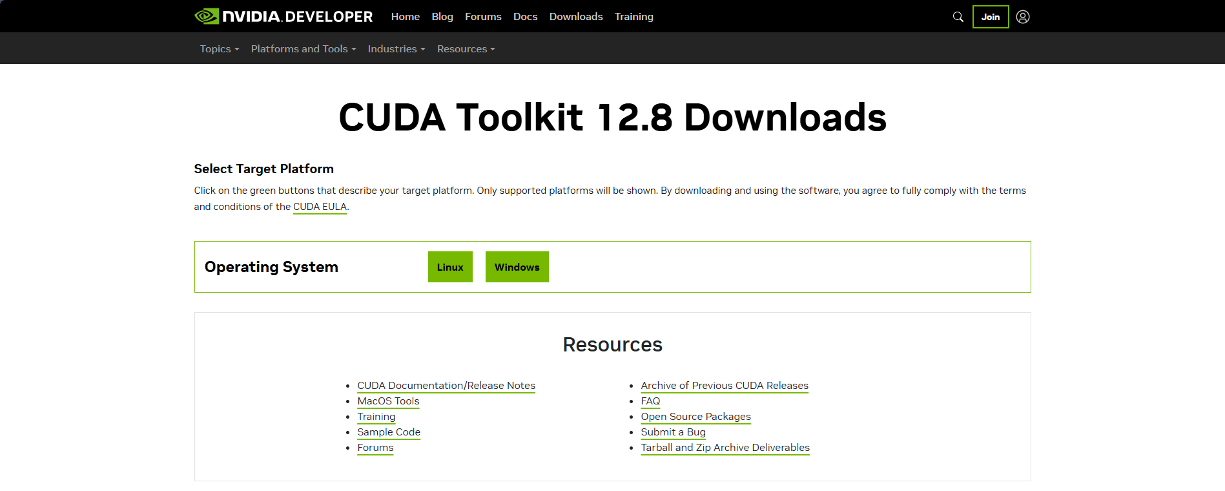Open the MacOS Tools link

pos(388,401)
